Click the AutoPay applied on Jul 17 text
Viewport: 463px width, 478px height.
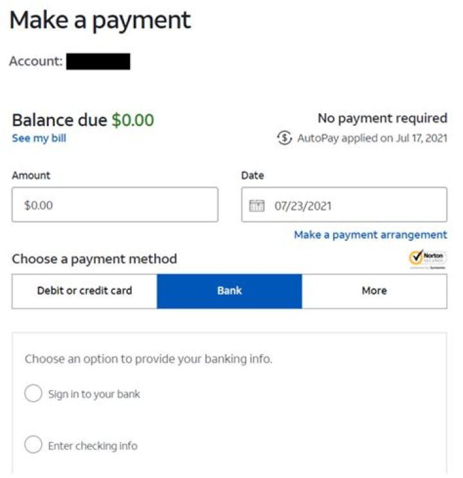tap(372, 138)
